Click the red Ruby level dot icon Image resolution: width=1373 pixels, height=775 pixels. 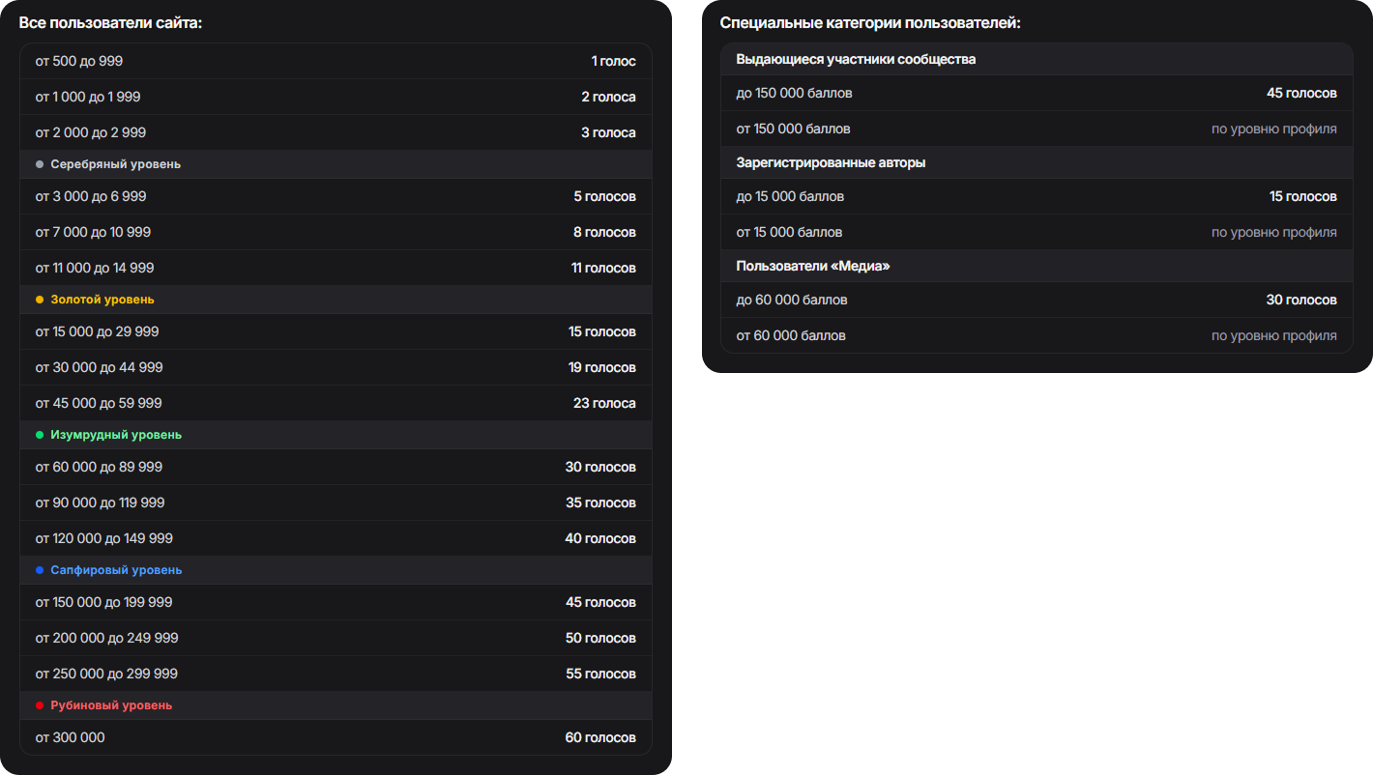pyautogui.click(x=40, y=705)
